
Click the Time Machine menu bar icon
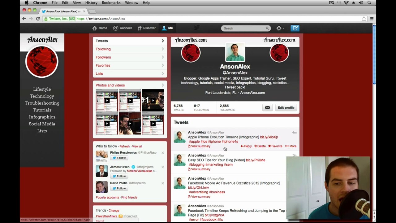pos(339,3)
